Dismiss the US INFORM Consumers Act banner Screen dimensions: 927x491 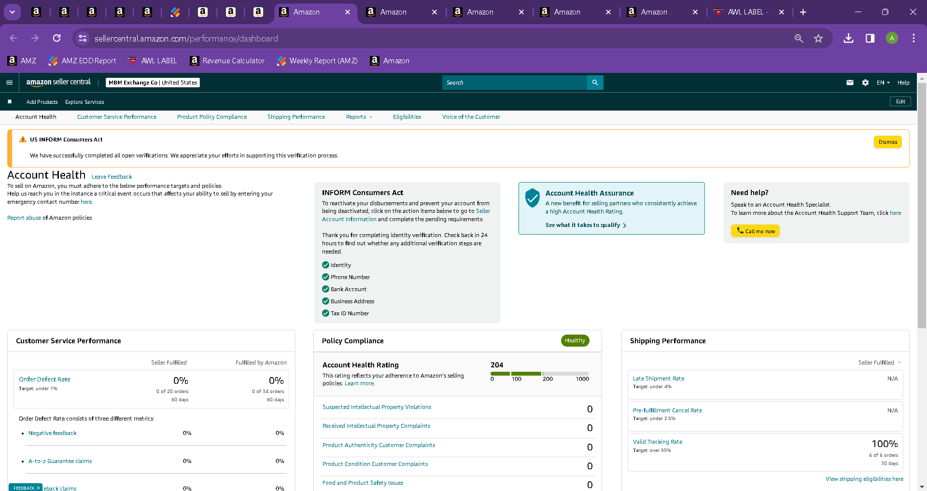coord(887,142)
